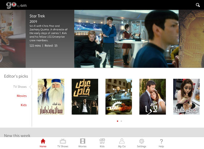Viewport: 204px width, 149px height.
Task: Open the black poster with golden Arabic title
Action: (x=85, y=96)
